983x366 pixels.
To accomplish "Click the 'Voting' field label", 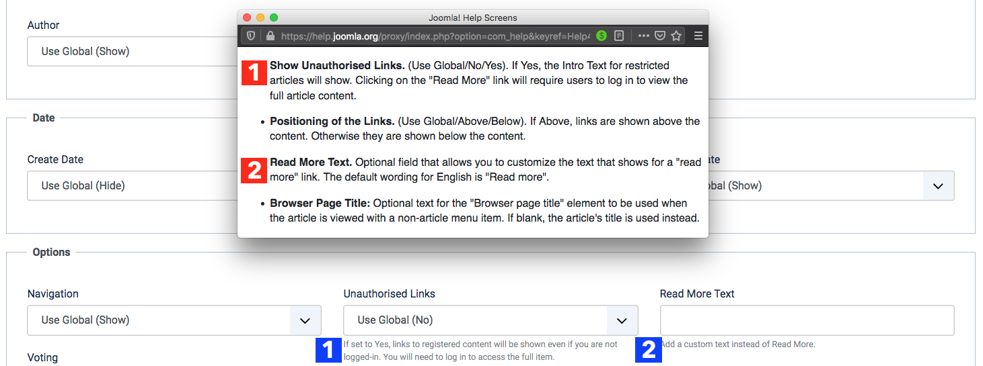I will point(42,358).
